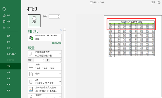The height and width of the screenshot is (98, 162).
Task: Open custom margins dropdown
Action: tap(45, 89)
